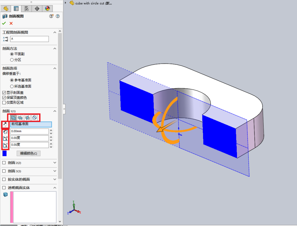Click the 编辑颜色 button

coord(29,153)
